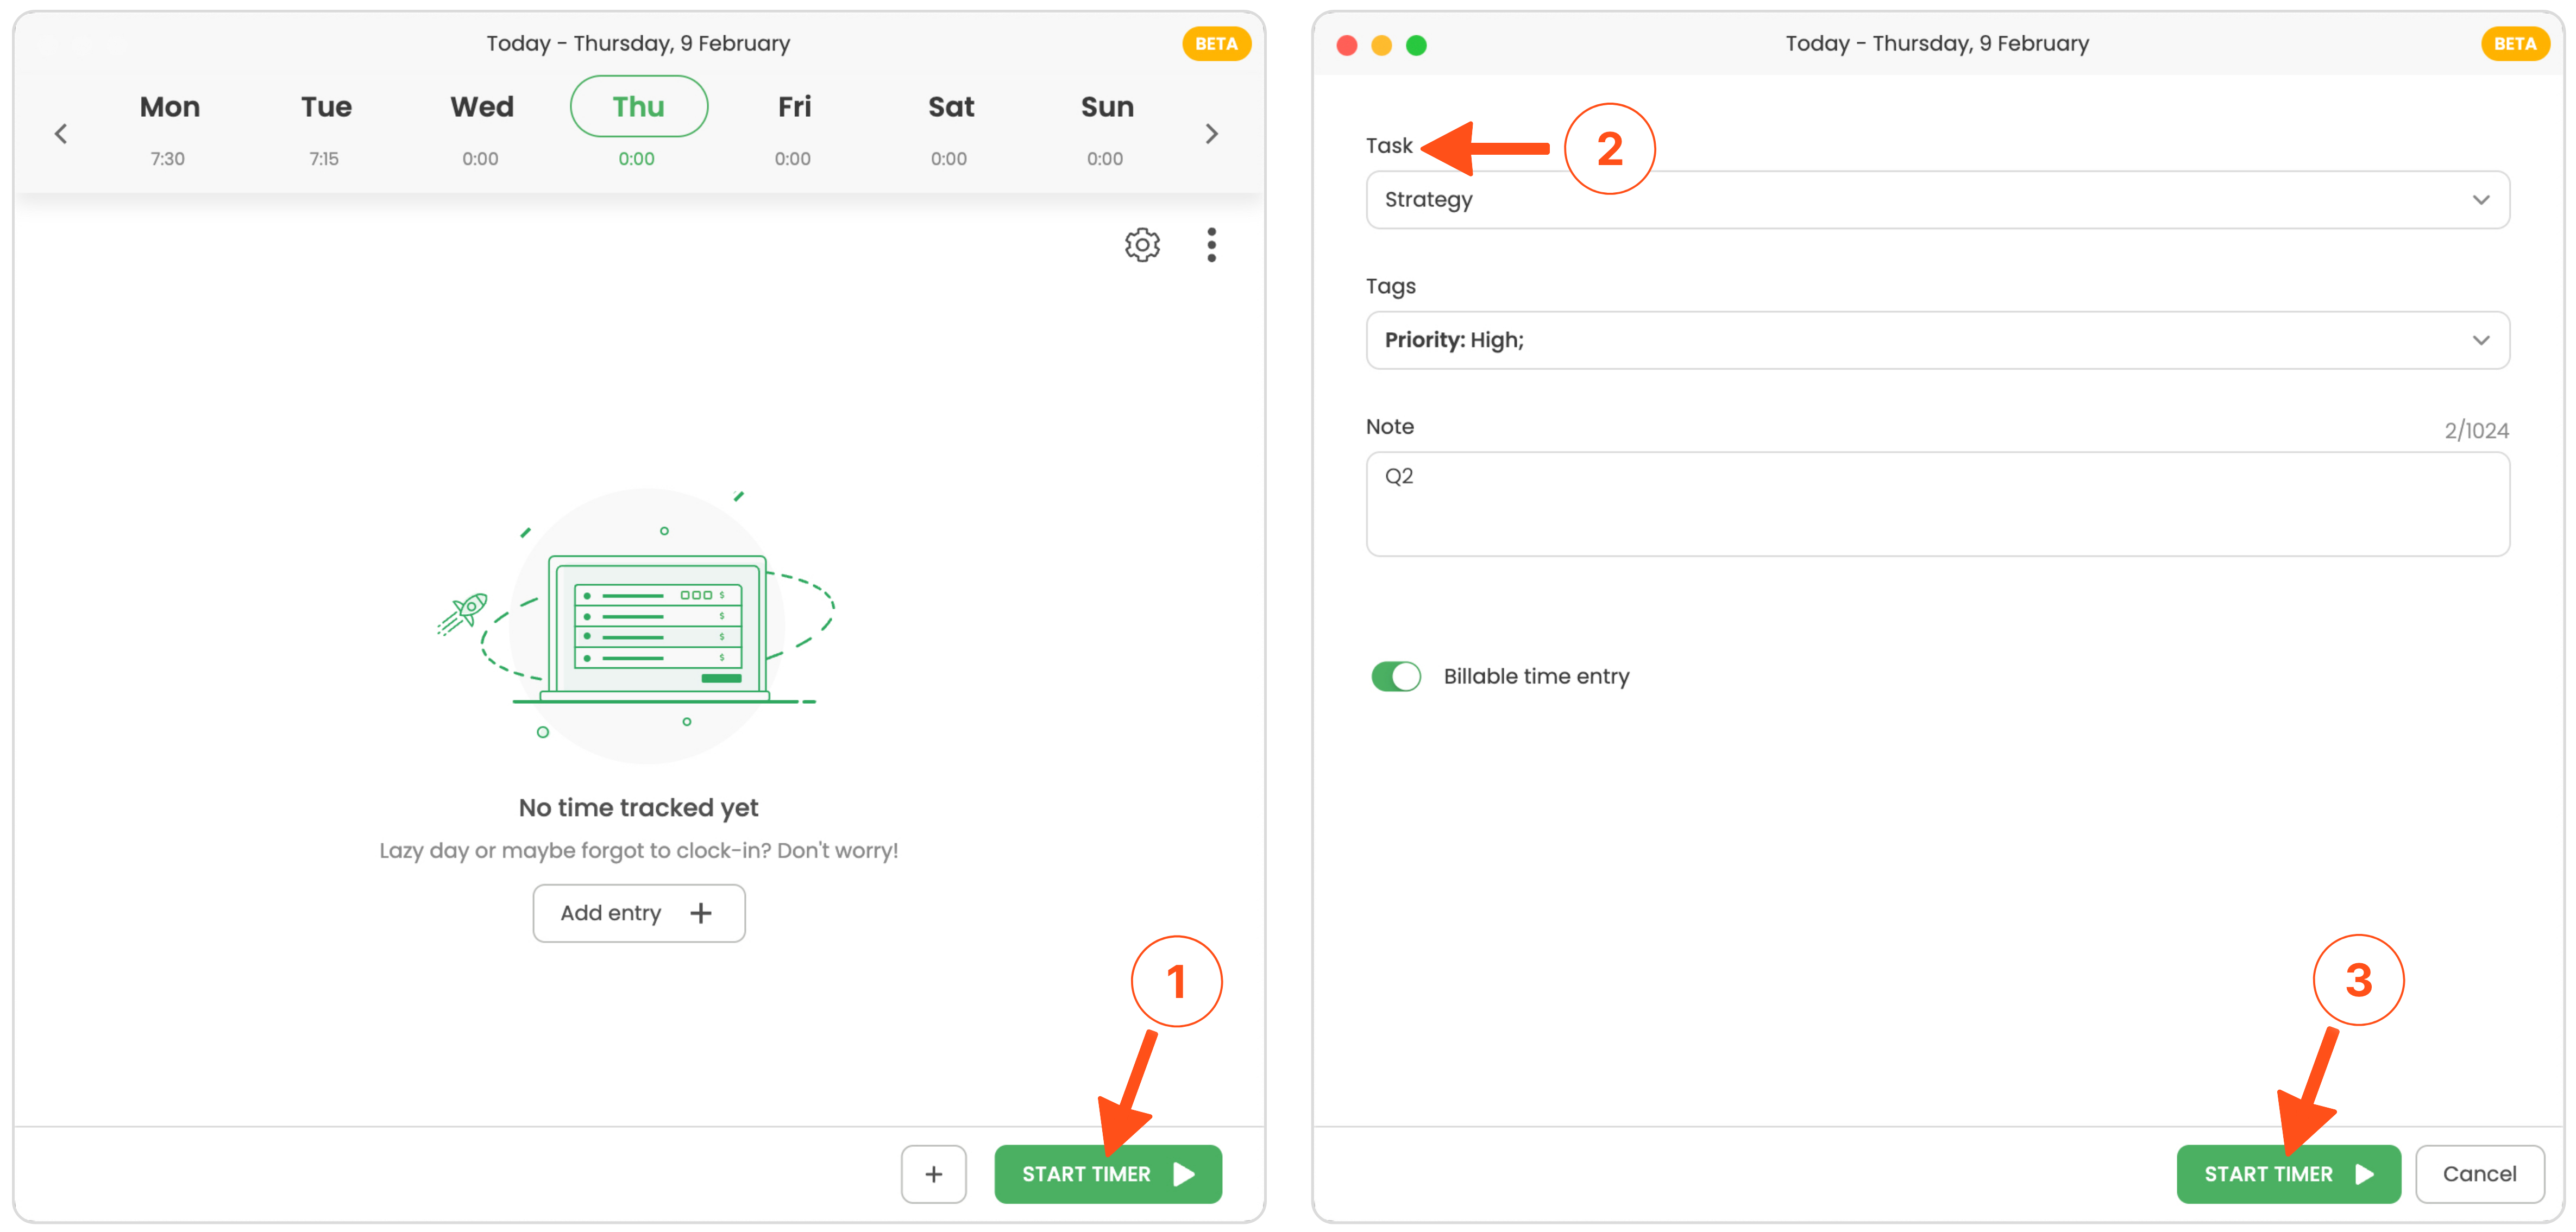Switch to the Wed day tab
Viewport: 2576px width, 1232px height.
pos(481,107)
